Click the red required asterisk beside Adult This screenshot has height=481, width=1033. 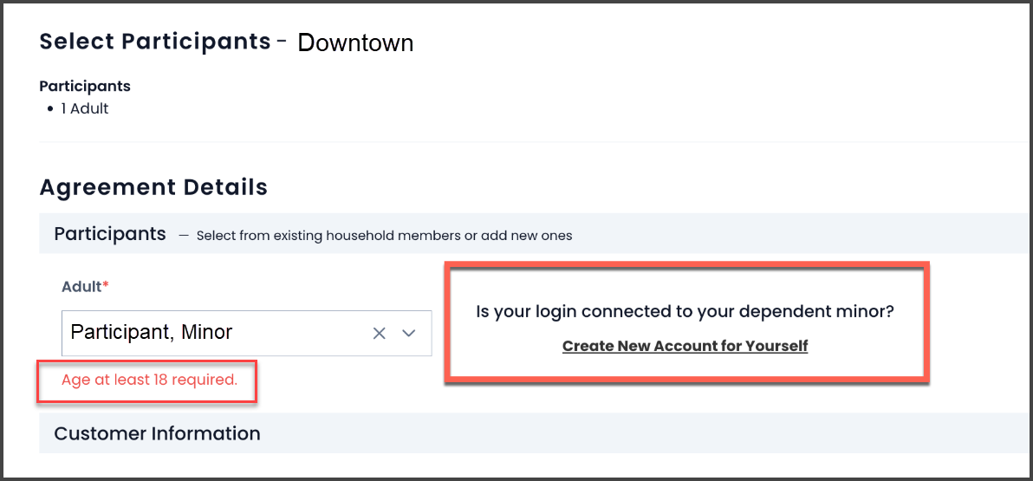(x=105, y=284)
